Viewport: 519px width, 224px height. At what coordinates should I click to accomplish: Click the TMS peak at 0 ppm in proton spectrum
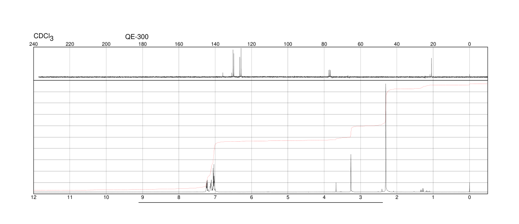[469, 187]
